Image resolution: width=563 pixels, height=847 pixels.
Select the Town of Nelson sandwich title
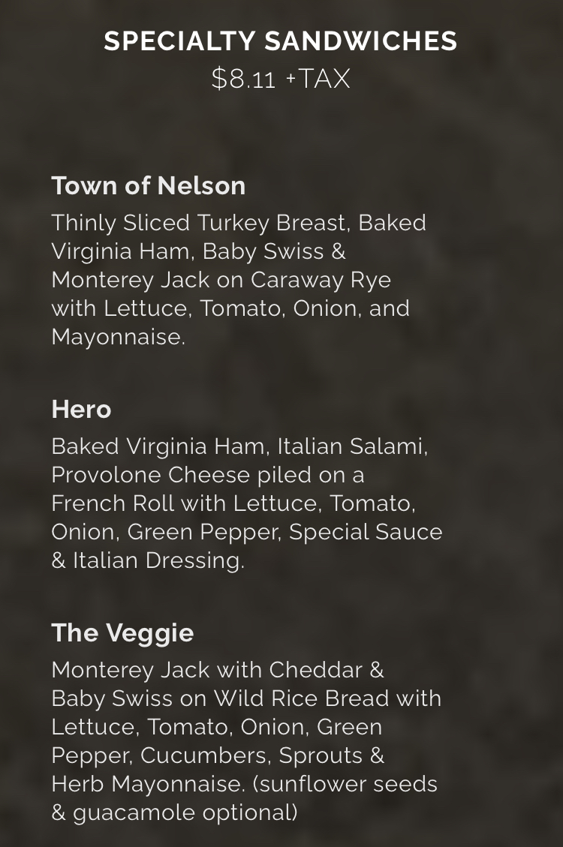[x=149, y=185]
